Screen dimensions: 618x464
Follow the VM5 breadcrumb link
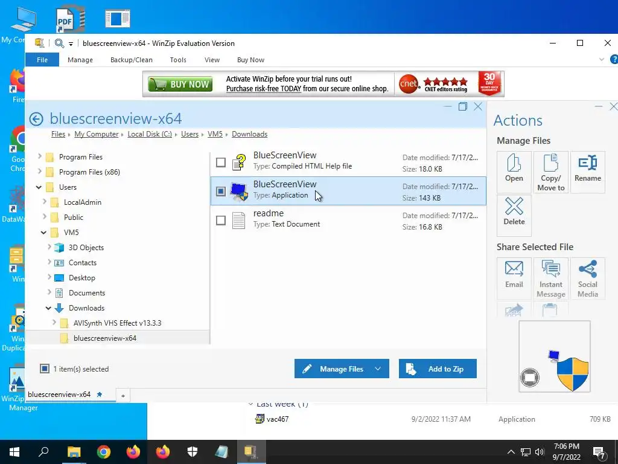[x=215, y=134]
